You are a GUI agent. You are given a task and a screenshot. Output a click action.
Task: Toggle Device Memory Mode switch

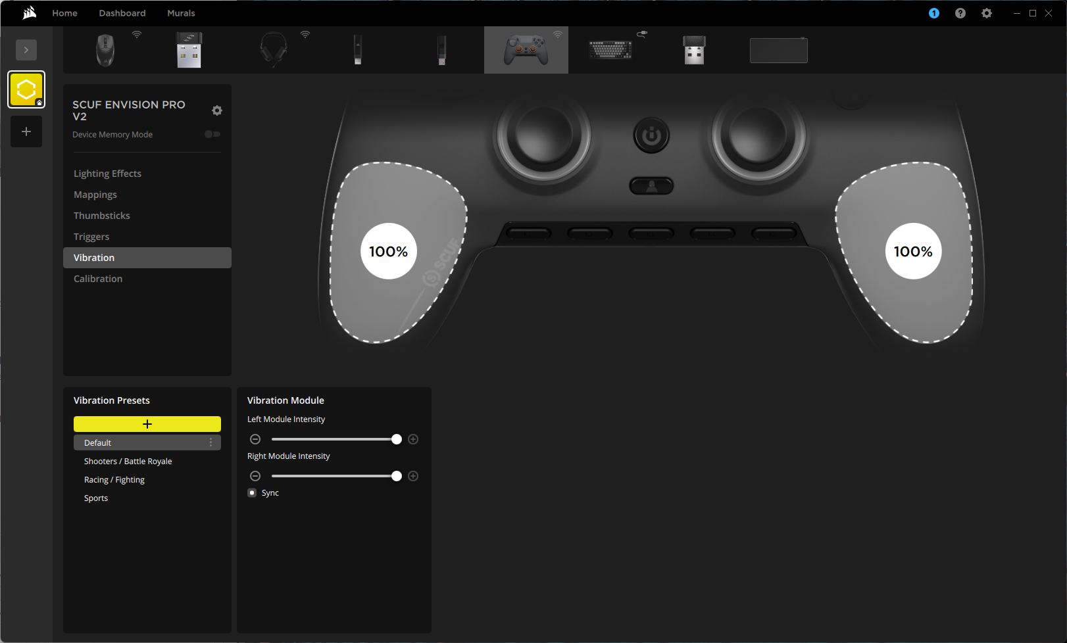coord(212,134)
